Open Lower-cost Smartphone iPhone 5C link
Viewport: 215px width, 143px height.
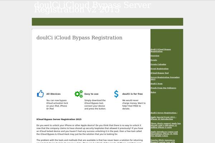point(164,134)
